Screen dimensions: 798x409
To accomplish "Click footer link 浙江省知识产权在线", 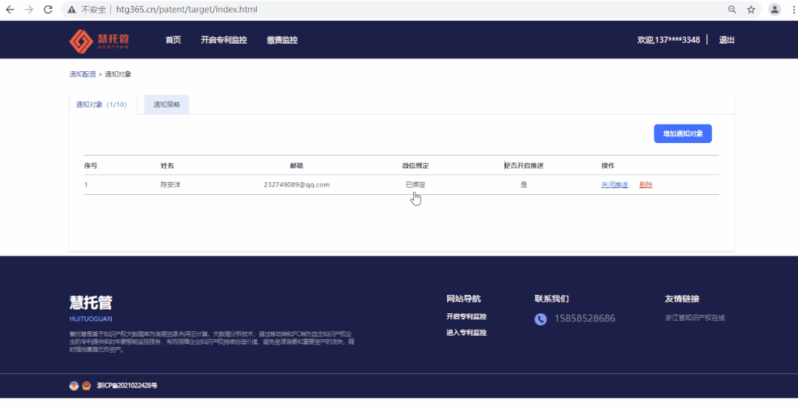I will tap(694, 318).
